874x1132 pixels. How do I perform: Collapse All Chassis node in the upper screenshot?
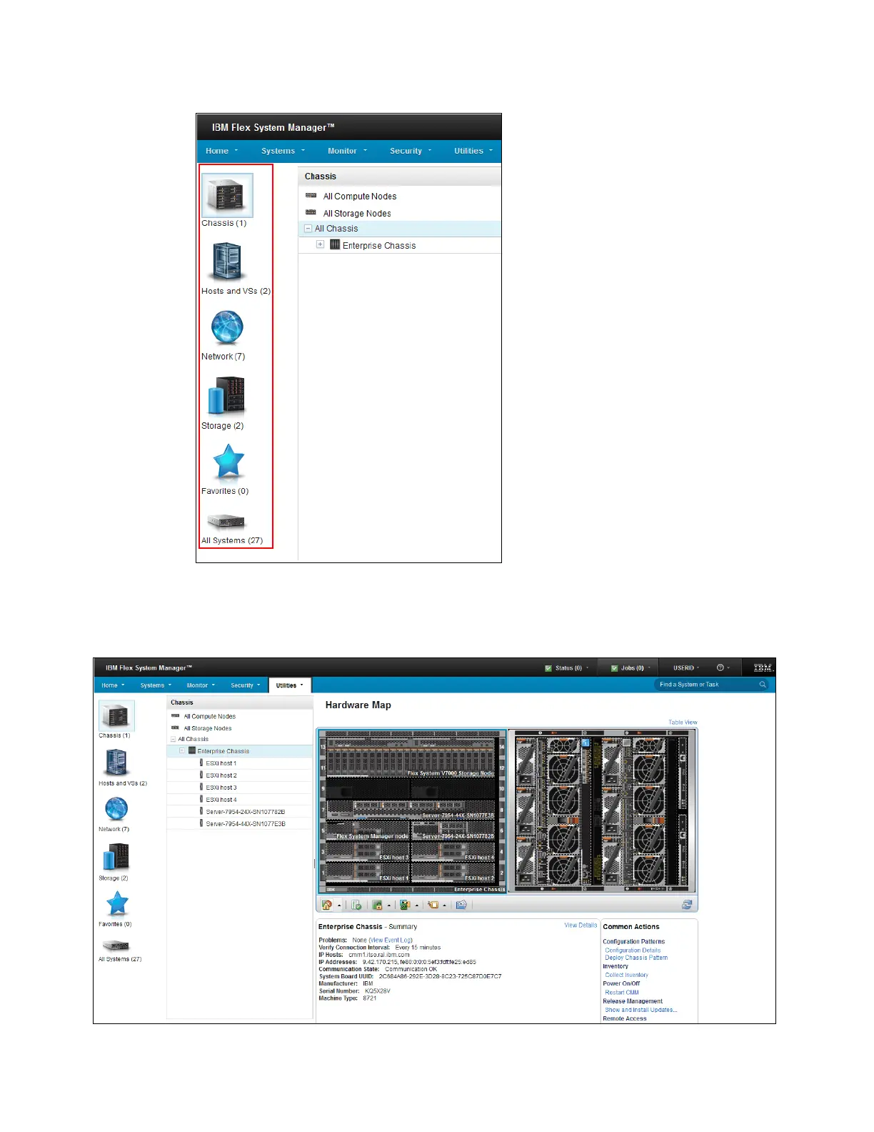click(x=308, y=229)
